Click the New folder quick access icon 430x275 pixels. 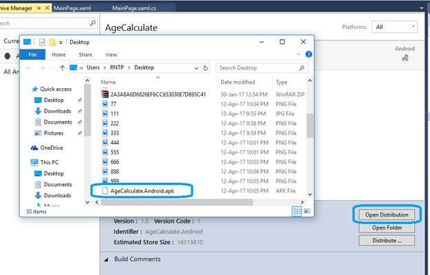pos(52,42)
